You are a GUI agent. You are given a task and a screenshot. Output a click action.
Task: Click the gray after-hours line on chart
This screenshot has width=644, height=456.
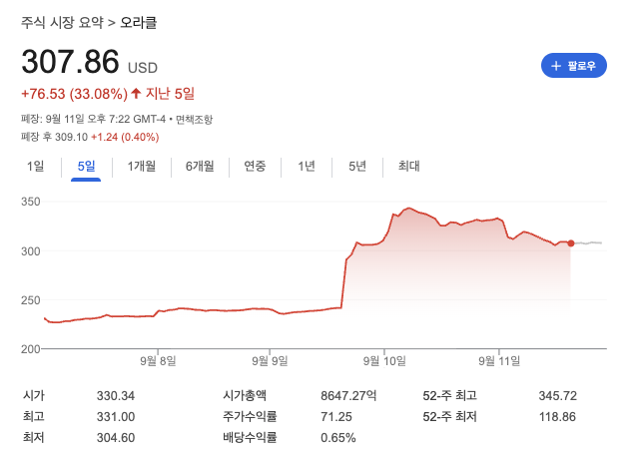[591, 242]
